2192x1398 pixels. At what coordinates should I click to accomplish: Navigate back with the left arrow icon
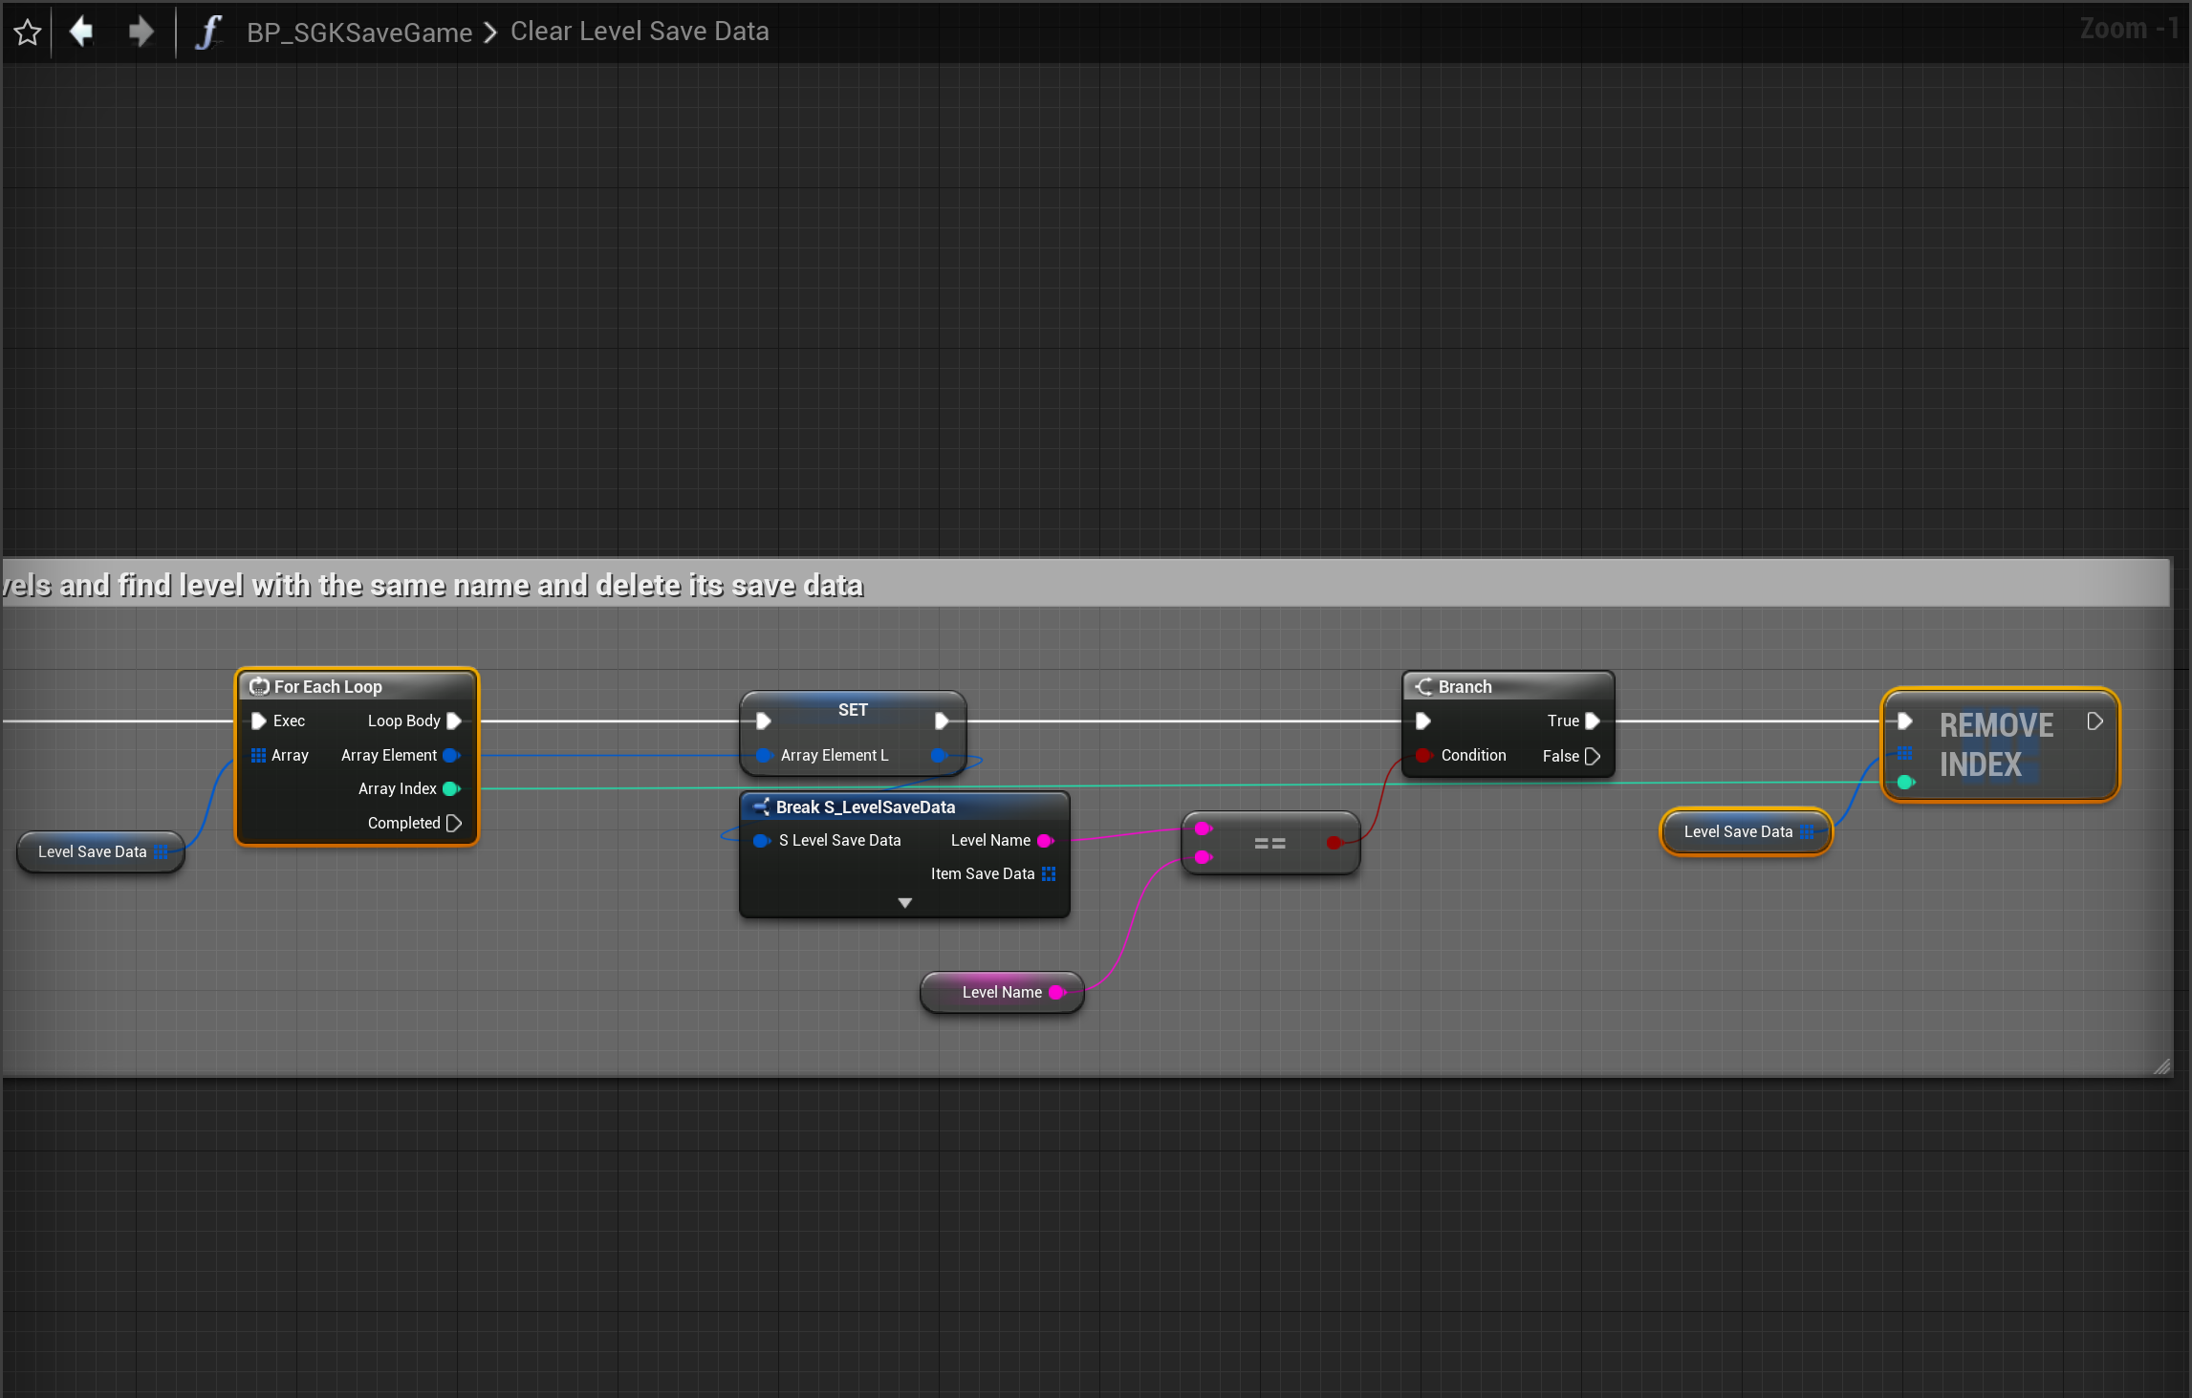tap(82, 32)
